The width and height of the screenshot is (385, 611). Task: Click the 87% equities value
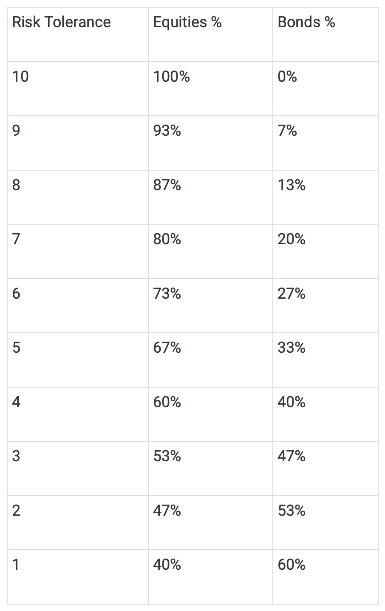(x=167, y=186)
